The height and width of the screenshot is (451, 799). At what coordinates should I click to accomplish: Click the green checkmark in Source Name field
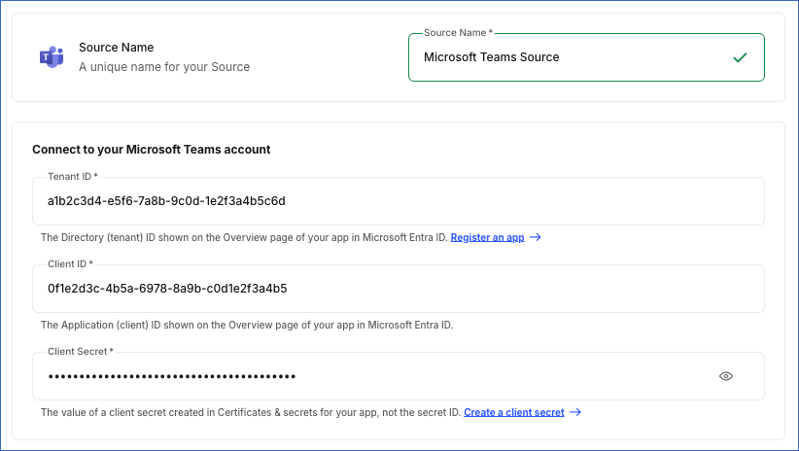point(740,57)
